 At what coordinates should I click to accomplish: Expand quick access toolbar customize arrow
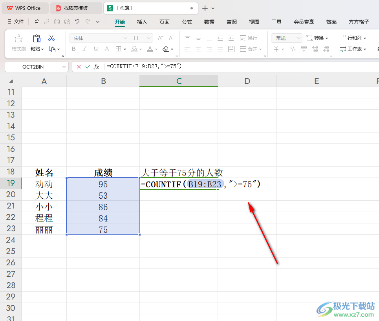click(98, 22)
